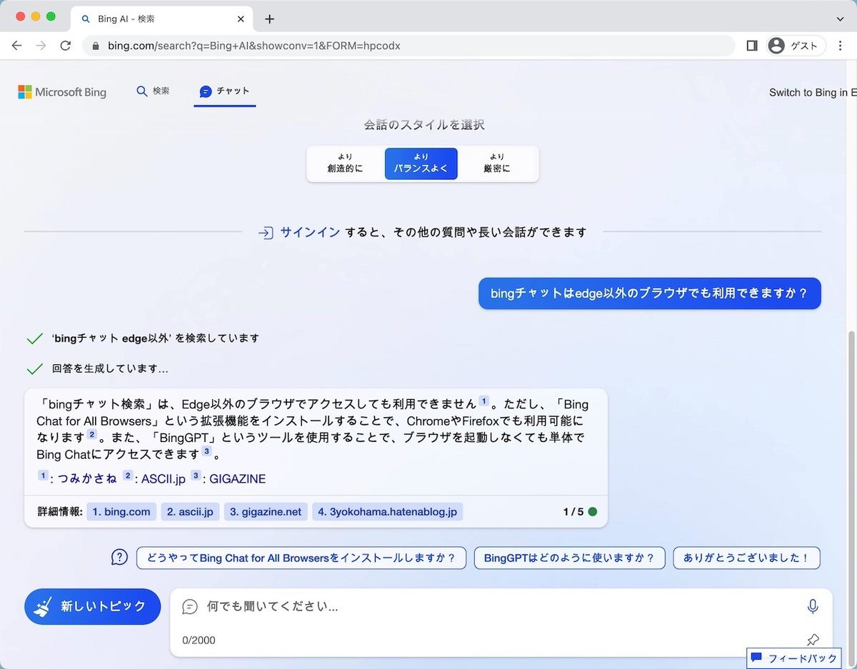Open the 2. ascii.jp reference chip
Viewport: 857px width, 669px height.
190,512
